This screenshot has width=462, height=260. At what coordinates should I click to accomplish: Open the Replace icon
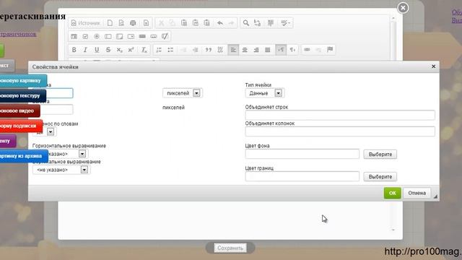pos(257,23)
